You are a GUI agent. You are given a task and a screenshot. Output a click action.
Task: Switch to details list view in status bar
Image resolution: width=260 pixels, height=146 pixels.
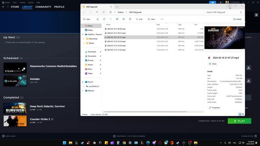point(240,114)
